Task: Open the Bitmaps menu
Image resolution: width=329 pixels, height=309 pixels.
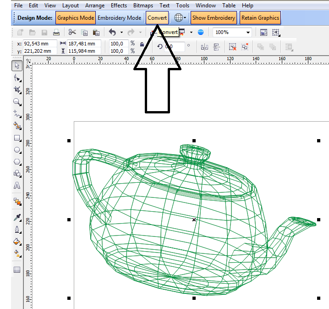Action: coord(143,6)
